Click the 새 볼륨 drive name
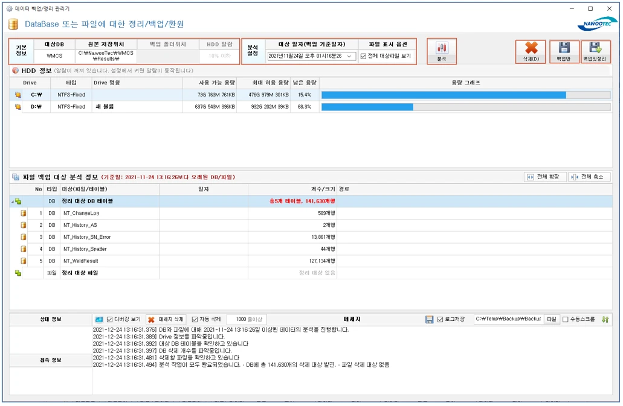Viewport: 623px width, 406px height. point(105,107)
